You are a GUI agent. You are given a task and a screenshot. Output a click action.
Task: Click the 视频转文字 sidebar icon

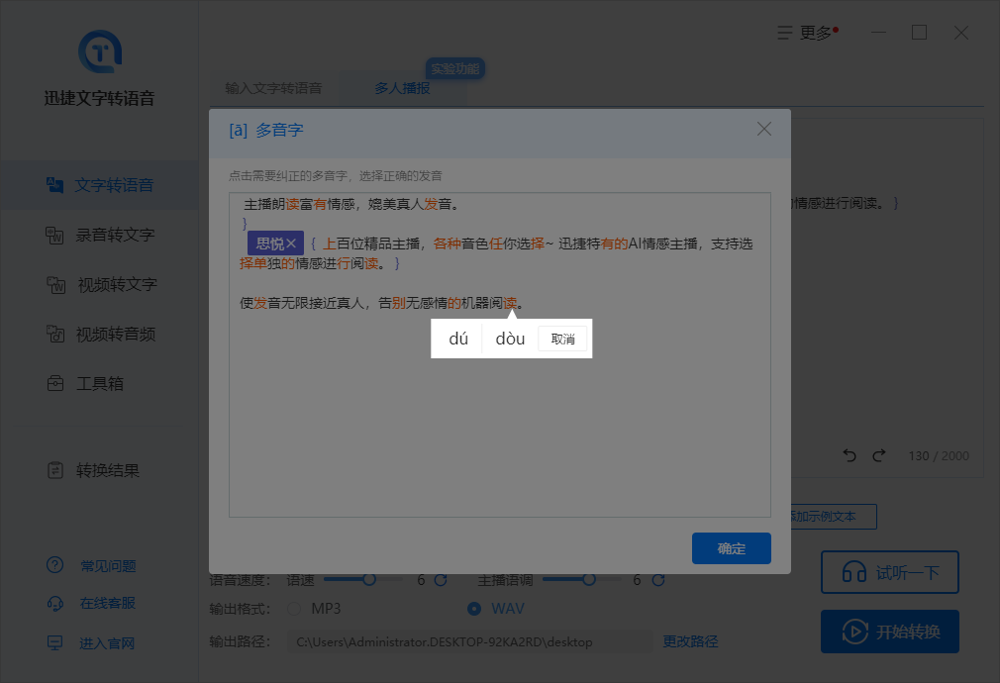click(55, 284)
